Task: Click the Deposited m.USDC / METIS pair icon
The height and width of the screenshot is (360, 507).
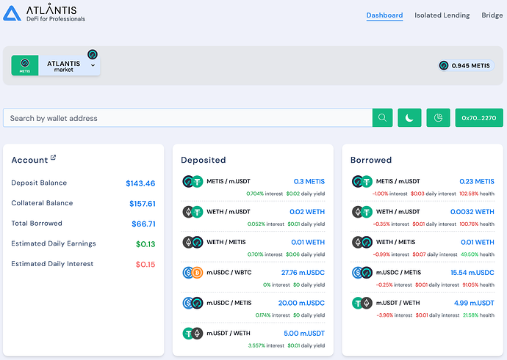Action: (x=193, y=303)
